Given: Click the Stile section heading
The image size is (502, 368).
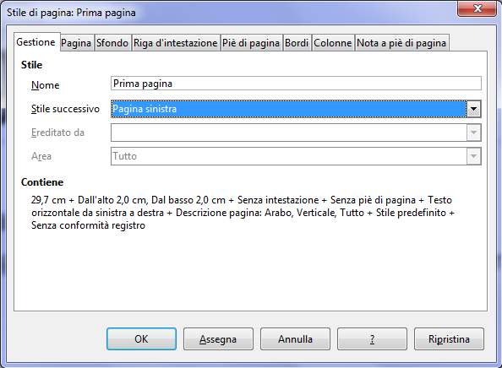Looking at the screenshot, I should click(31, 65).
